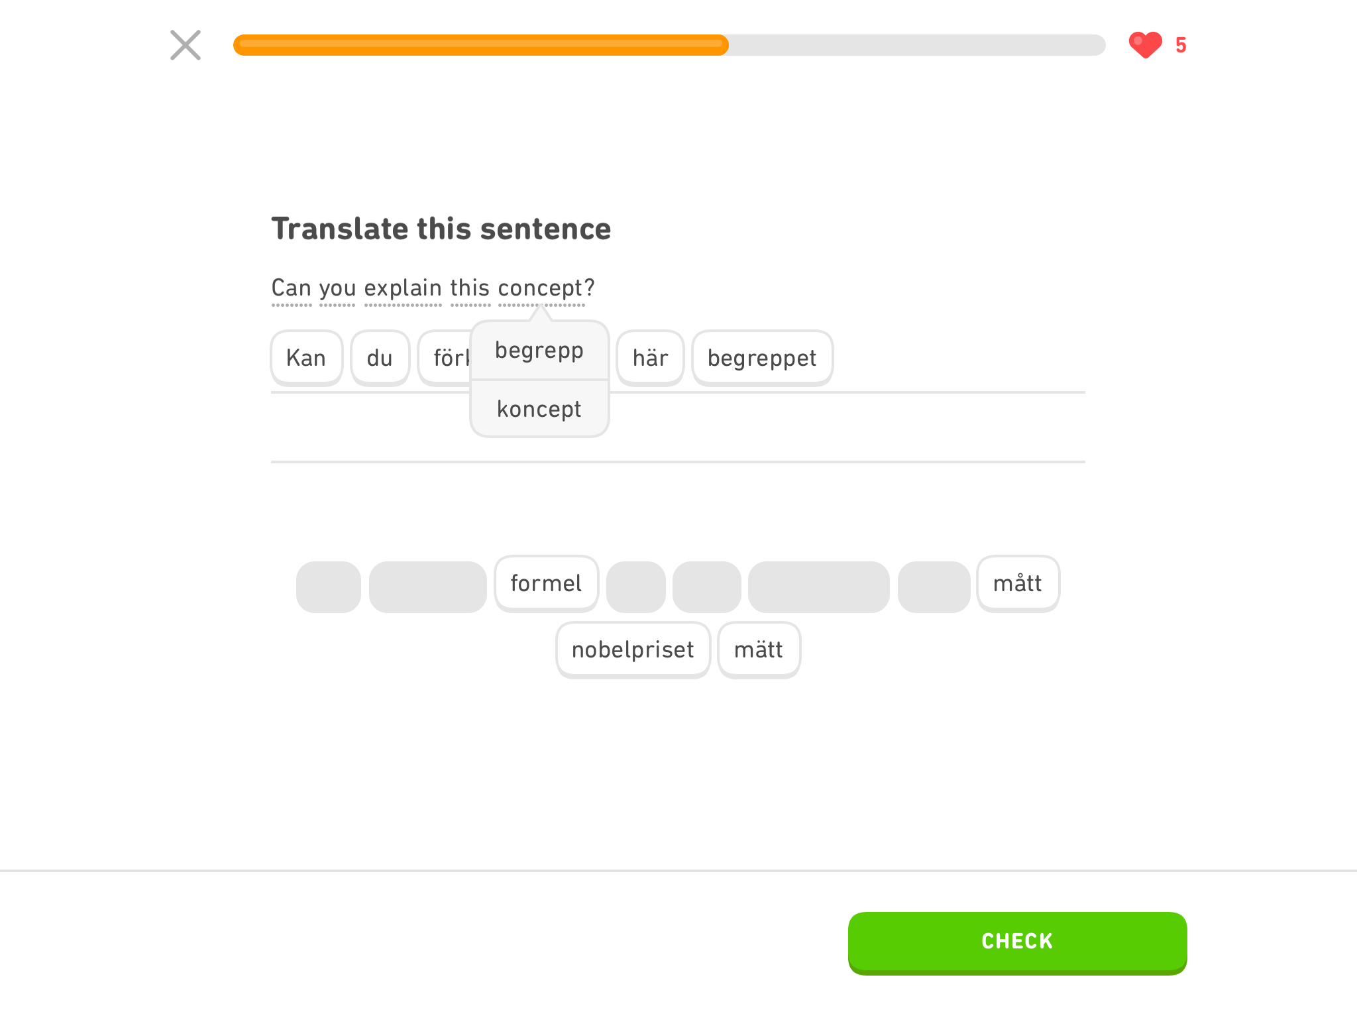1357x1018 pixels.
Task: Select the 'formel' word tile
Action: pos(546,583)
